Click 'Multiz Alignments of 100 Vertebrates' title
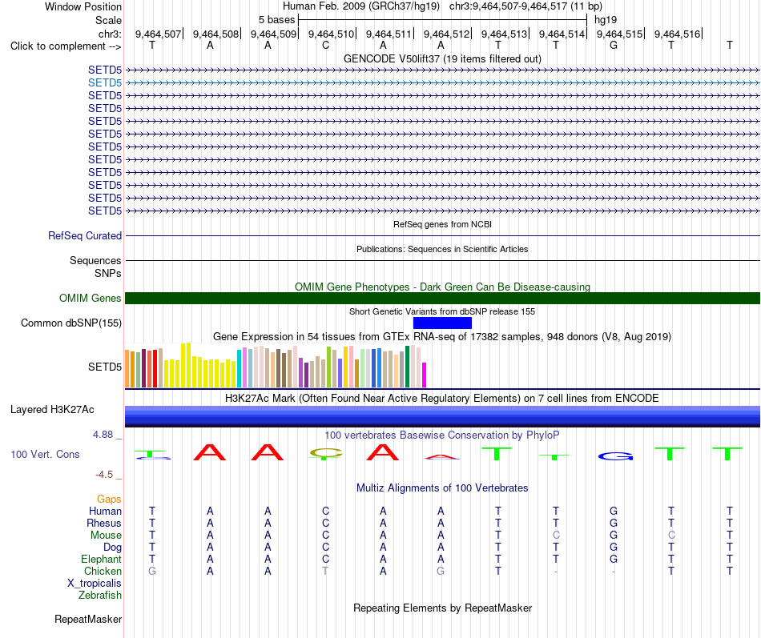The width and height of the screenshot is (761, 638). pyautogui.click(x=442, y=488)
